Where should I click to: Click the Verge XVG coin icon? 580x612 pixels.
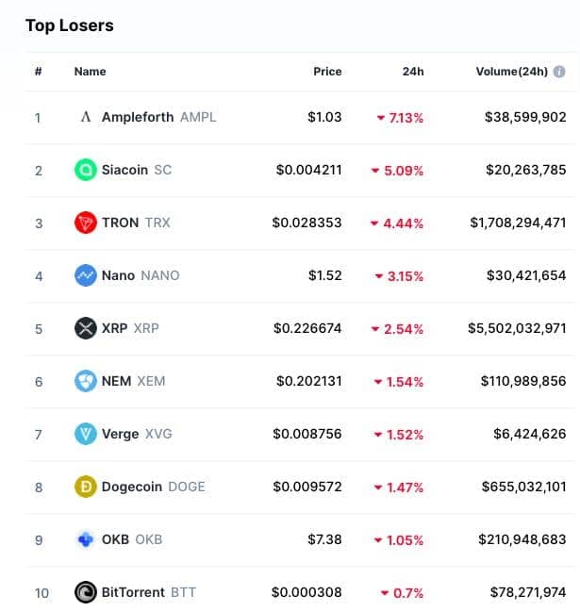pyautogui.click(x=86, y=434)
